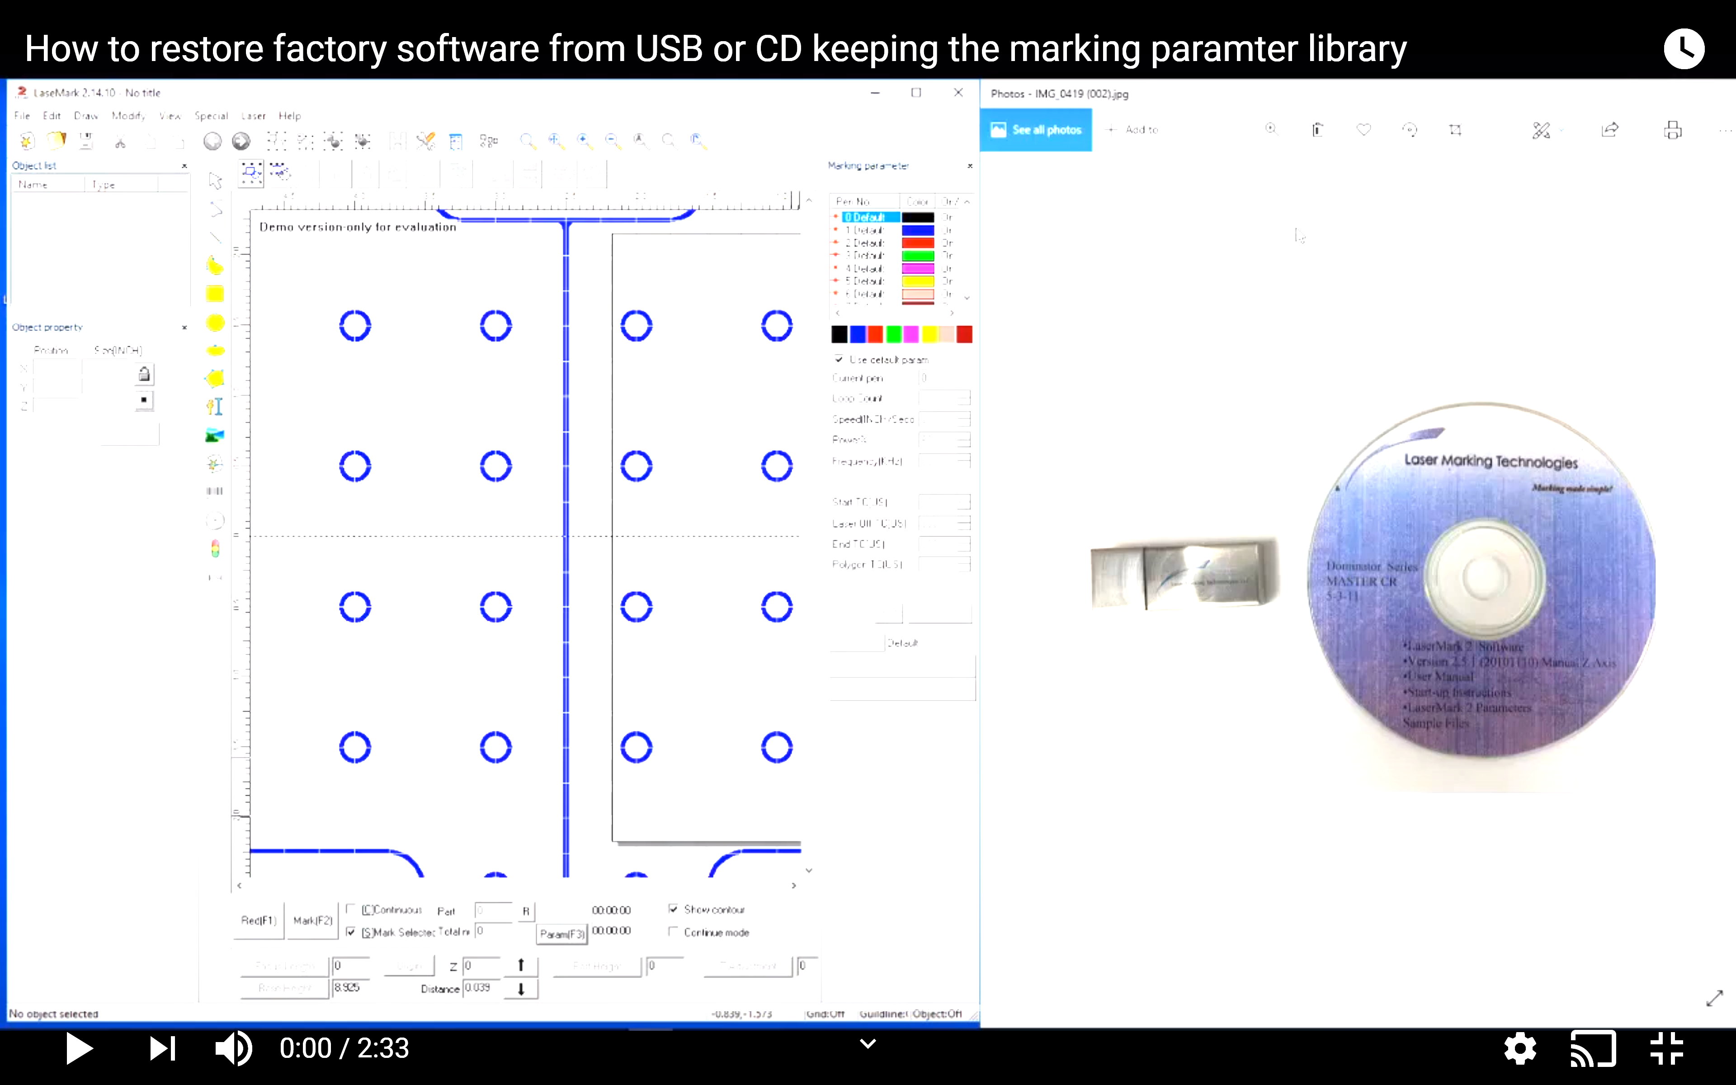Viewport: 1736px width, 1085px height.
Task: Open the Laser menu
Action: [x=254, y=116]
